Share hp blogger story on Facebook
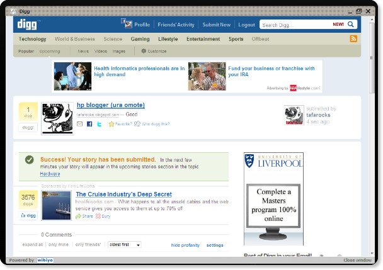 (x=89, y=124)
